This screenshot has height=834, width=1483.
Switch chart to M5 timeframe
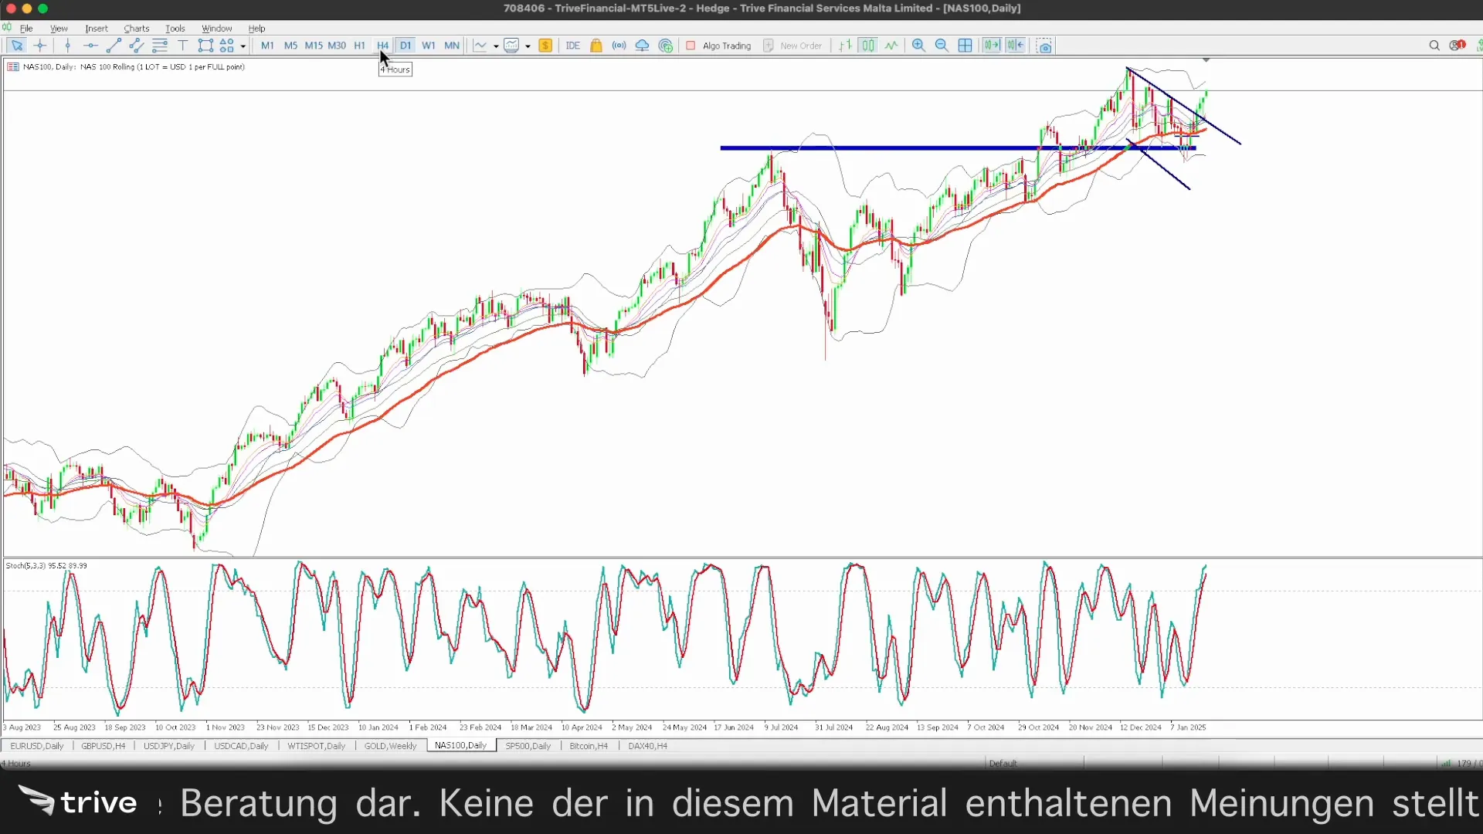click(x=290, y=46)
